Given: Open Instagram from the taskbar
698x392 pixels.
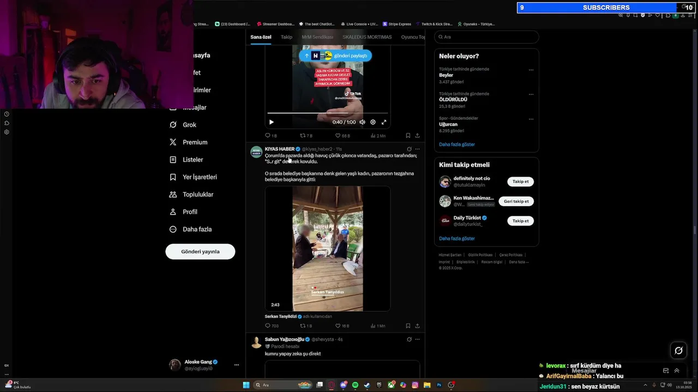Looking at the screenshot, I should click(x=415, y=385).
